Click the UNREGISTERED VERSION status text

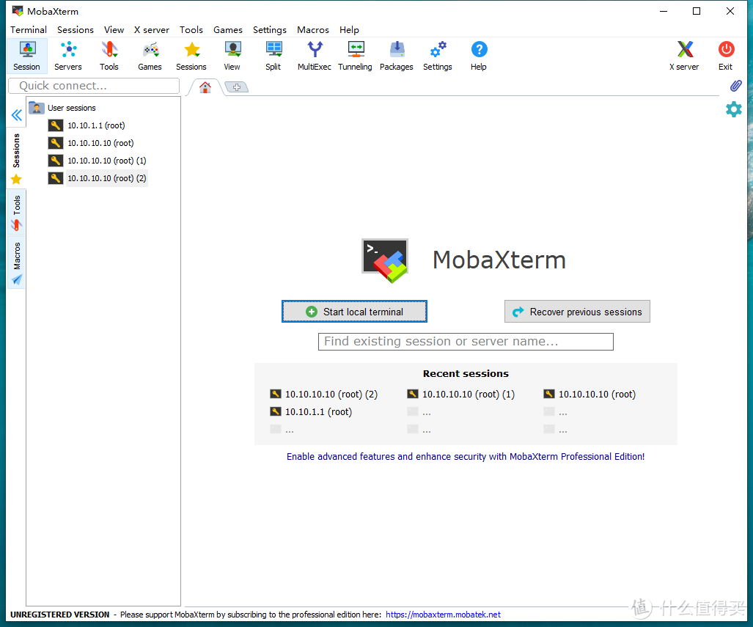pos(60,615)
